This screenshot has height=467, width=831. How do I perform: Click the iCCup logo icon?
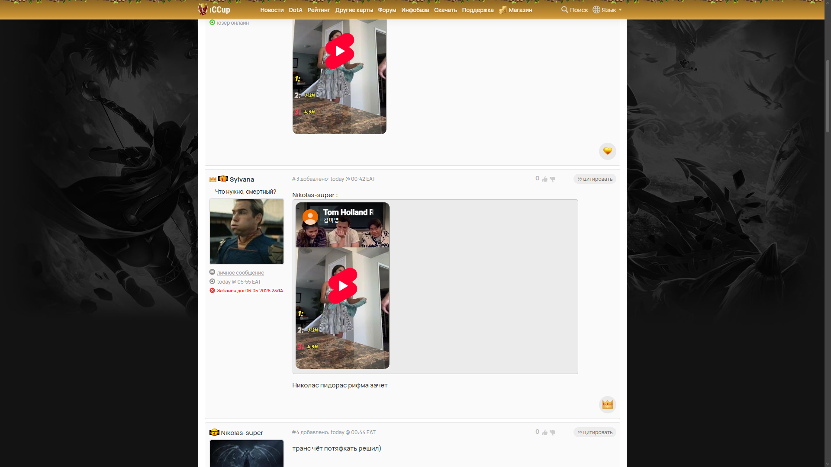(x=203, y=9)
